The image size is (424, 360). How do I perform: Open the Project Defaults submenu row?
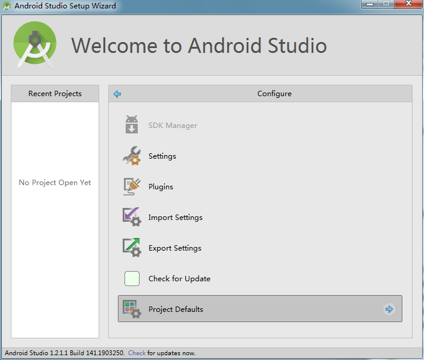coord(260,309)
